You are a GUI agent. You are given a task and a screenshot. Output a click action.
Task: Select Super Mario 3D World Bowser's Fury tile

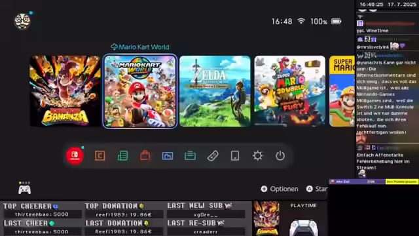[x=290, y=91]
